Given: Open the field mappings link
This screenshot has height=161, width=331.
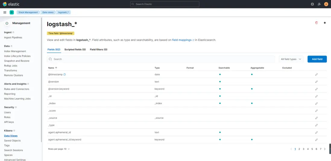Looking at the screenshot, I should [183, 40].
